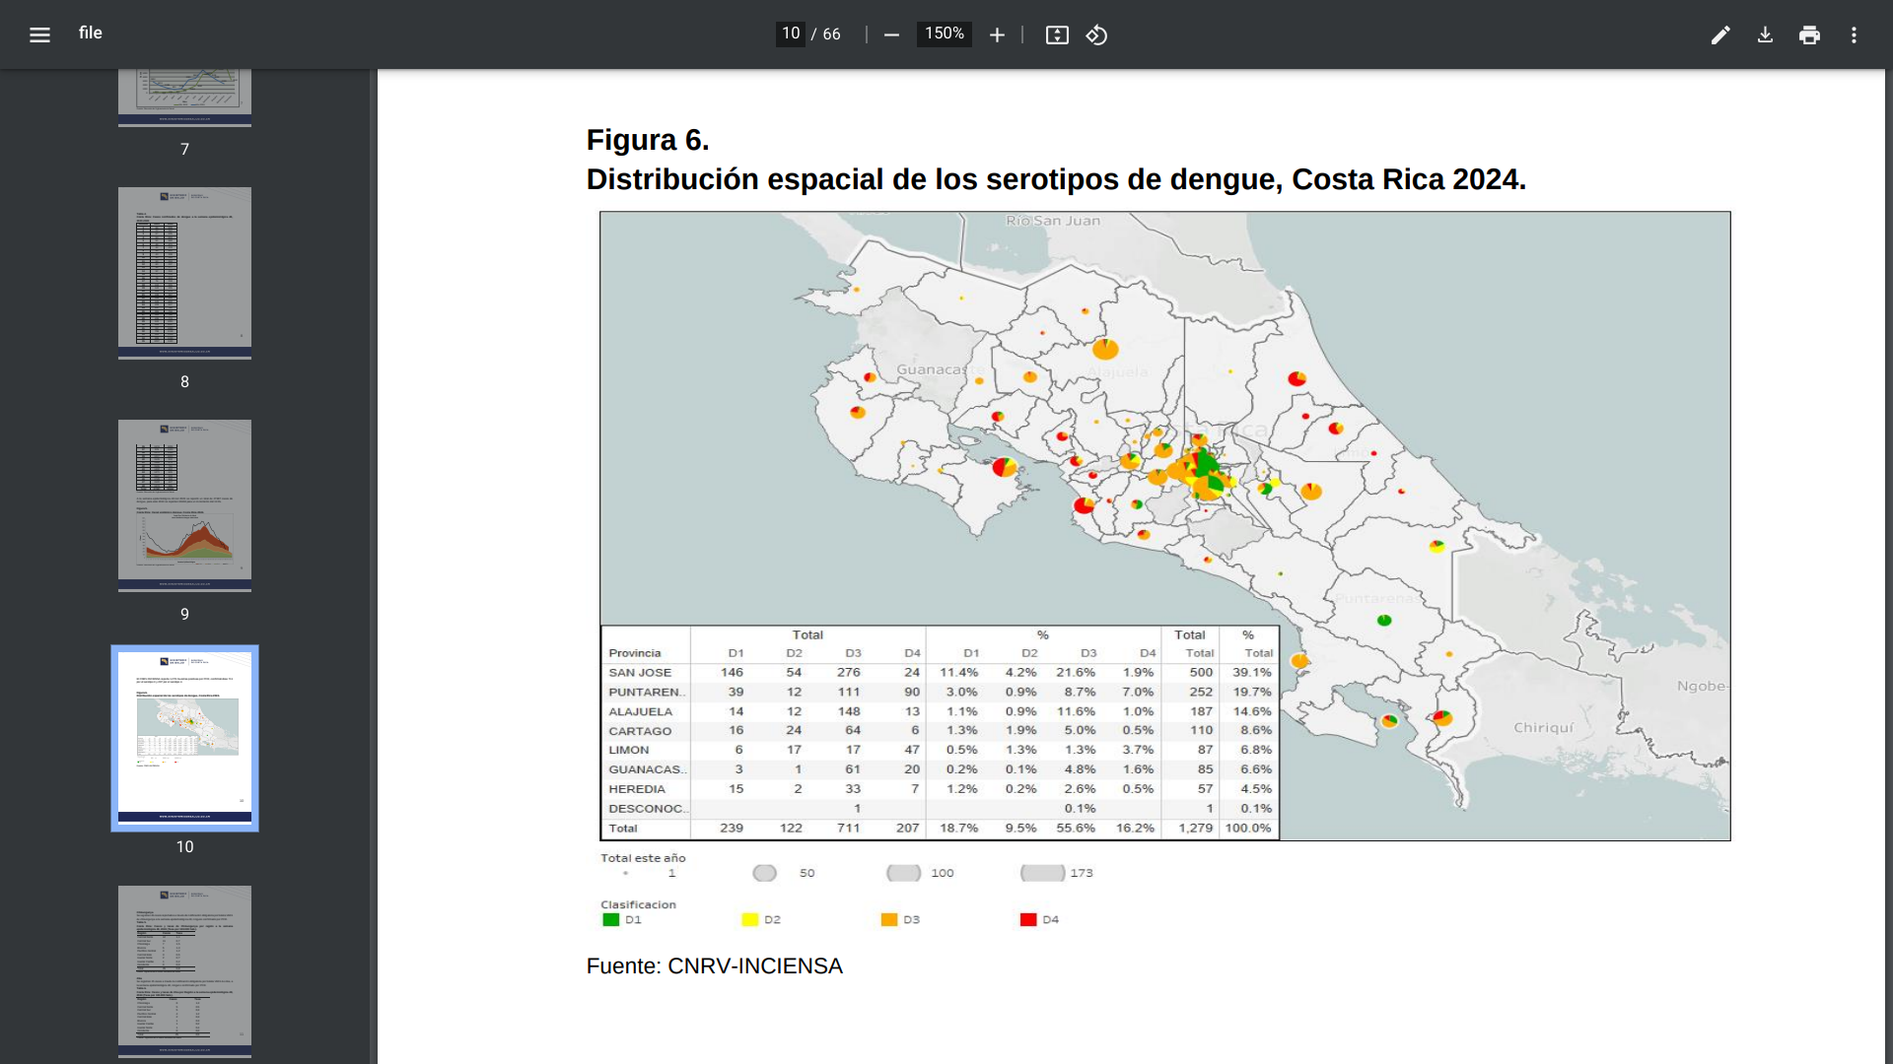1893x1064 pixels.
Task: Open the annotation pencil tool
Action: (1720, 34)
